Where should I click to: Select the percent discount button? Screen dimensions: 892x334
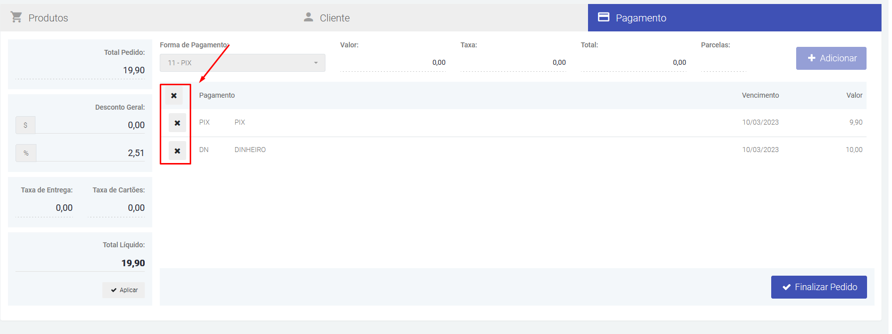(x=26, y=153)
